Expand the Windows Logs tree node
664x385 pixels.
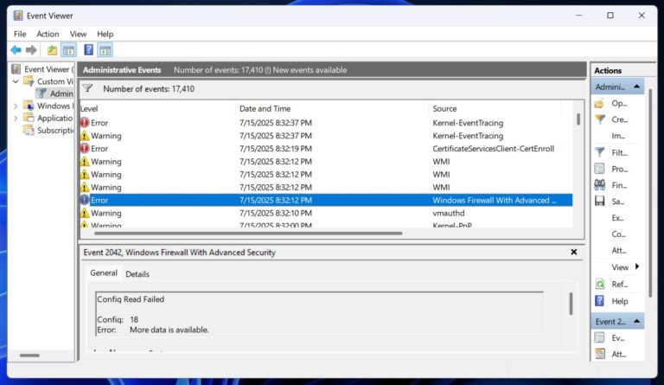coord(16,106)
